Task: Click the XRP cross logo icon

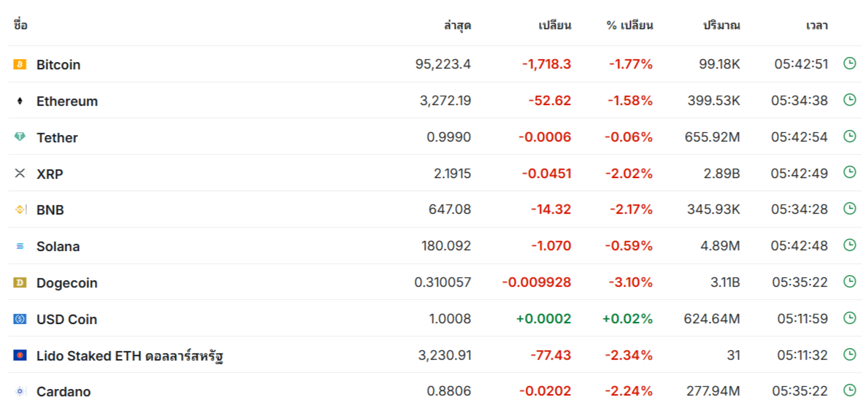Action: click(x=20, y=174)
